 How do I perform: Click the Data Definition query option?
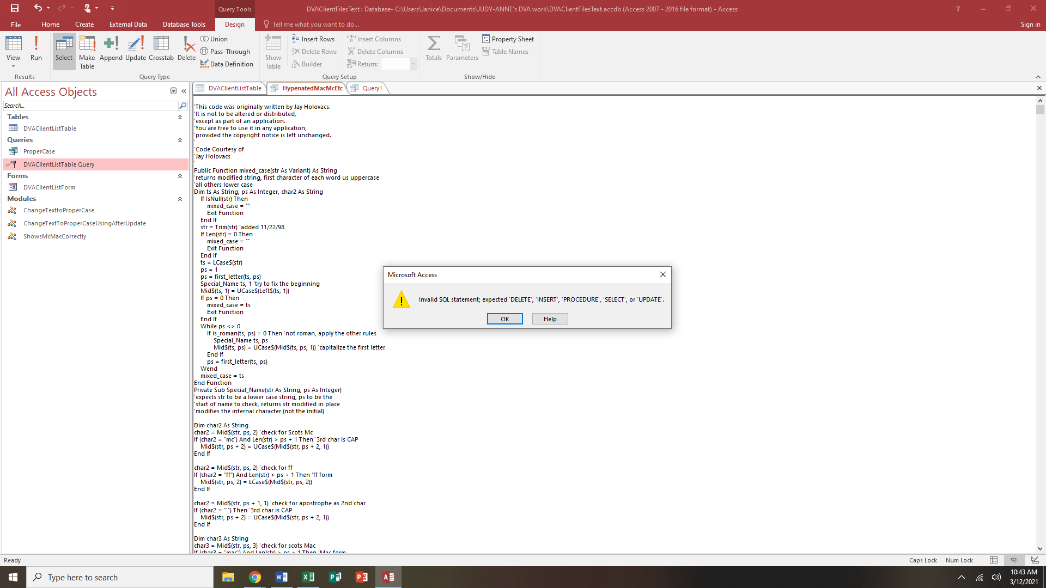(x=227, y=64)
